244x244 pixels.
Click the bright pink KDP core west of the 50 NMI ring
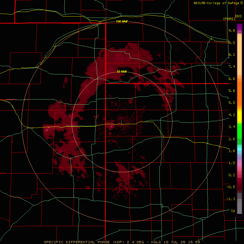pos(47,130)
